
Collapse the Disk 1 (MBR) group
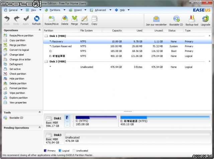click(209, 36)
